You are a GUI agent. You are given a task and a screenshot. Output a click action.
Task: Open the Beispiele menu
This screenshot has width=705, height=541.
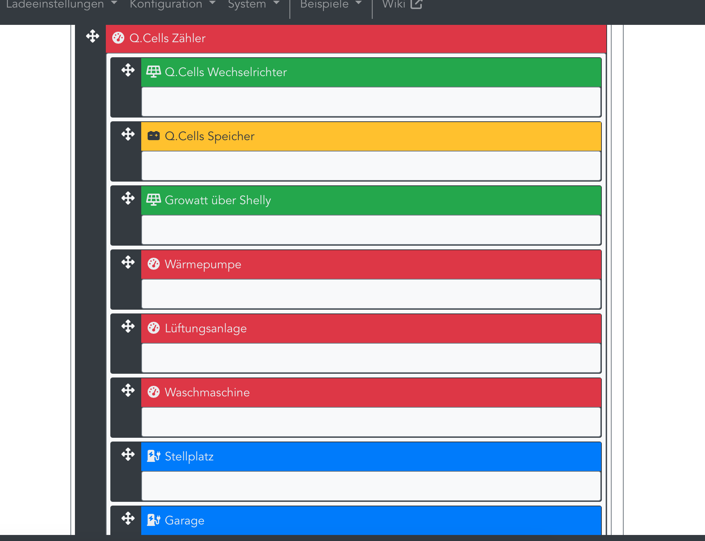coord(331,4)
